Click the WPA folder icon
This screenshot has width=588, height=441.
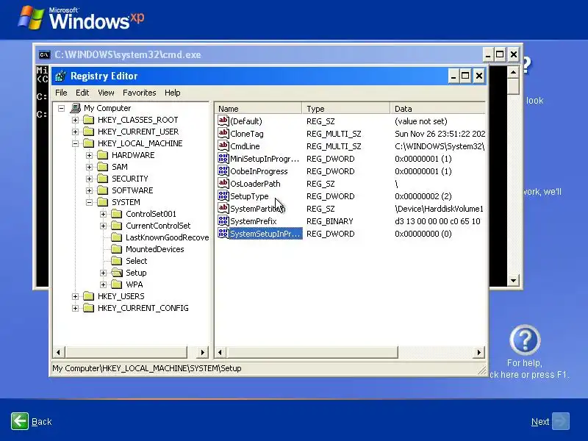(x=117, y=284)
